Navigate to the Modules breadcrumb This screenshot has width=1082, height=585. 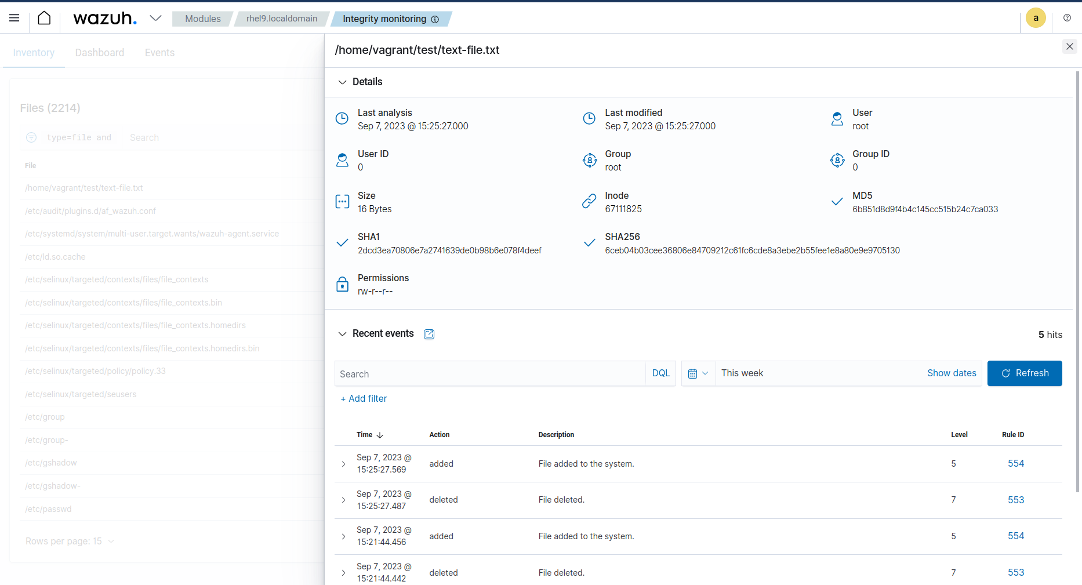coord(202,19)
